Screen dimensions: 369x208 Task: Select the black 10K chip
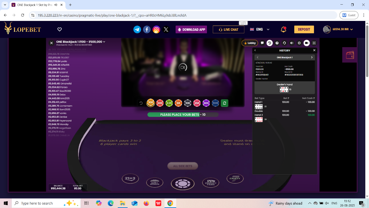pos(188,103)
